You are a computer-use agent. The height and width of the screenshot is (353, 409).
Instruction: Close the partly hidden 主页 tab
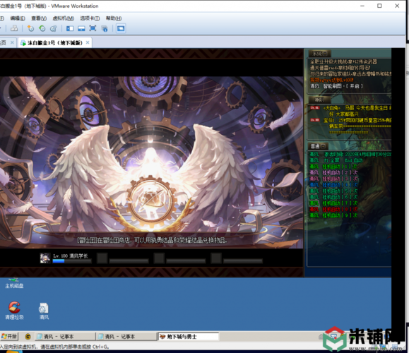[x=12, y=42]
